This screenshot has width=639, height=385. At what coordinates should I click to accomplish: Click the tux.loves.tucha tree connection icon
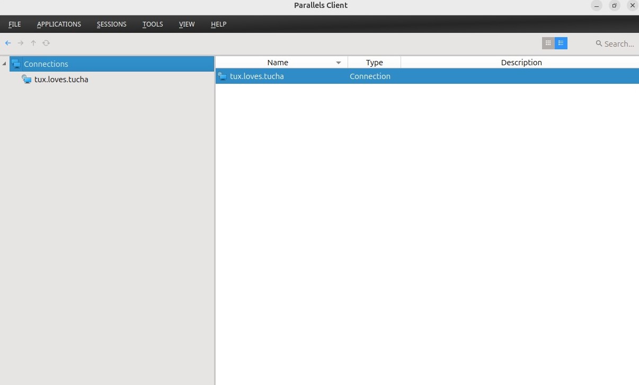click(26, 80)
